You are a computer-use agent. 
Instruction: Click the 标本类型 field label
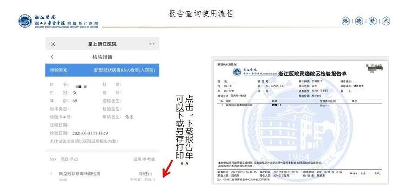(59, 109)
